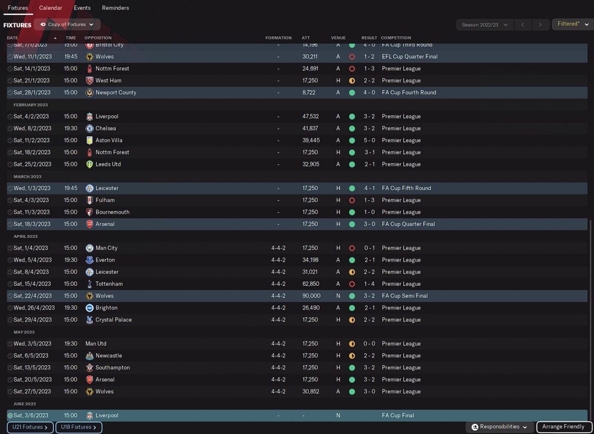Sort by the ATT column header
The width and height of the screenshot is (594, 434).
pyautogui.click(x=306, y=38)
